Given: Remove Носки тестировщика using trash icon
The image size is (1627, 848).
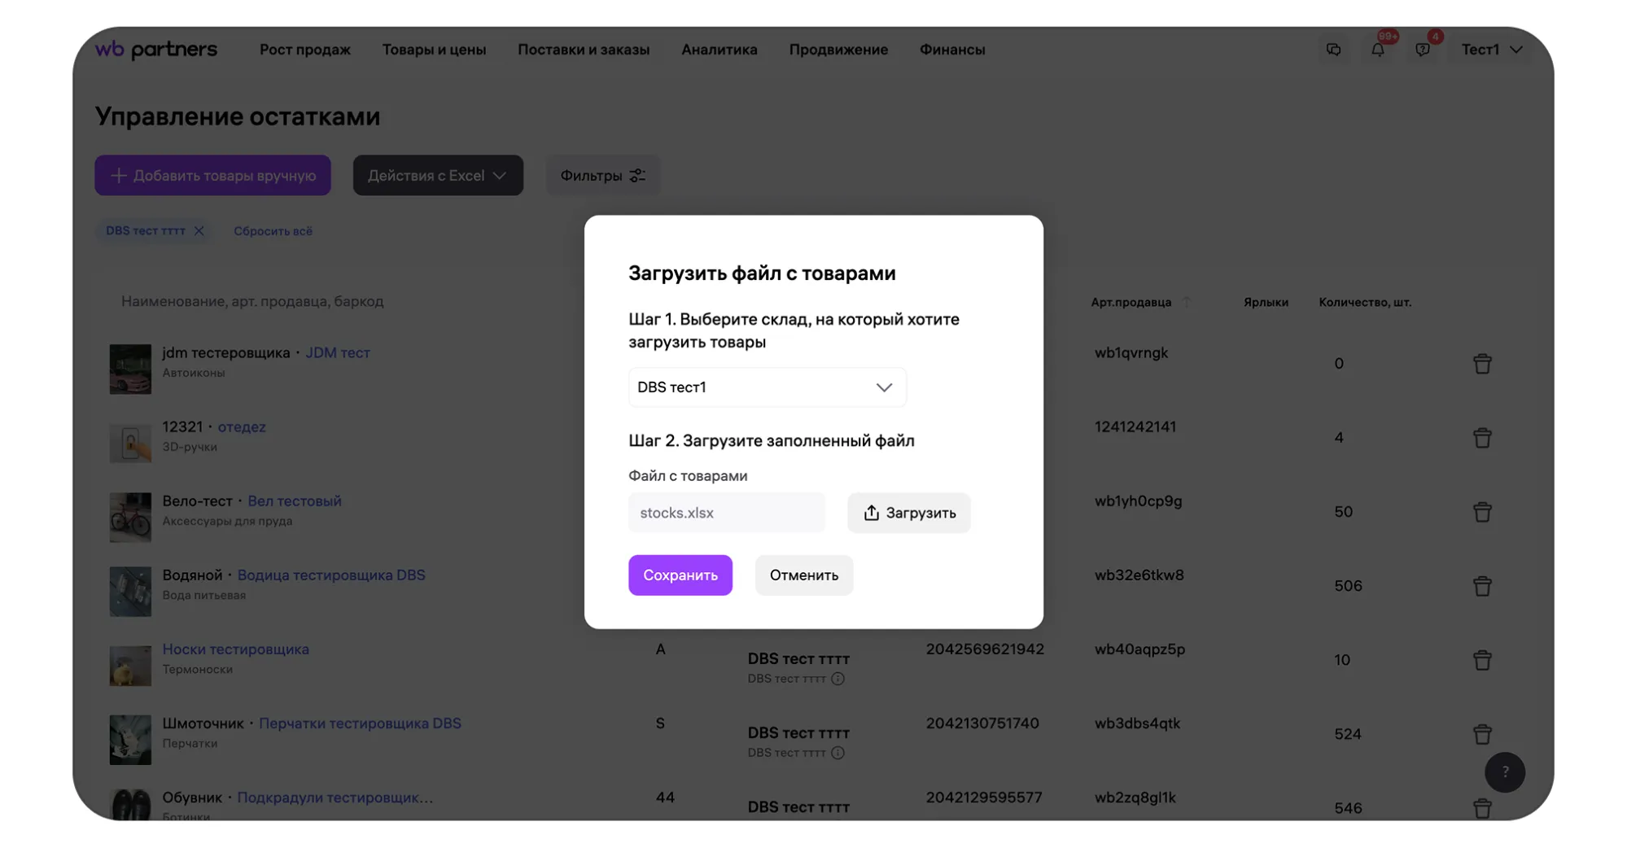Looking at the screenshot, I should click(1481, 660).
